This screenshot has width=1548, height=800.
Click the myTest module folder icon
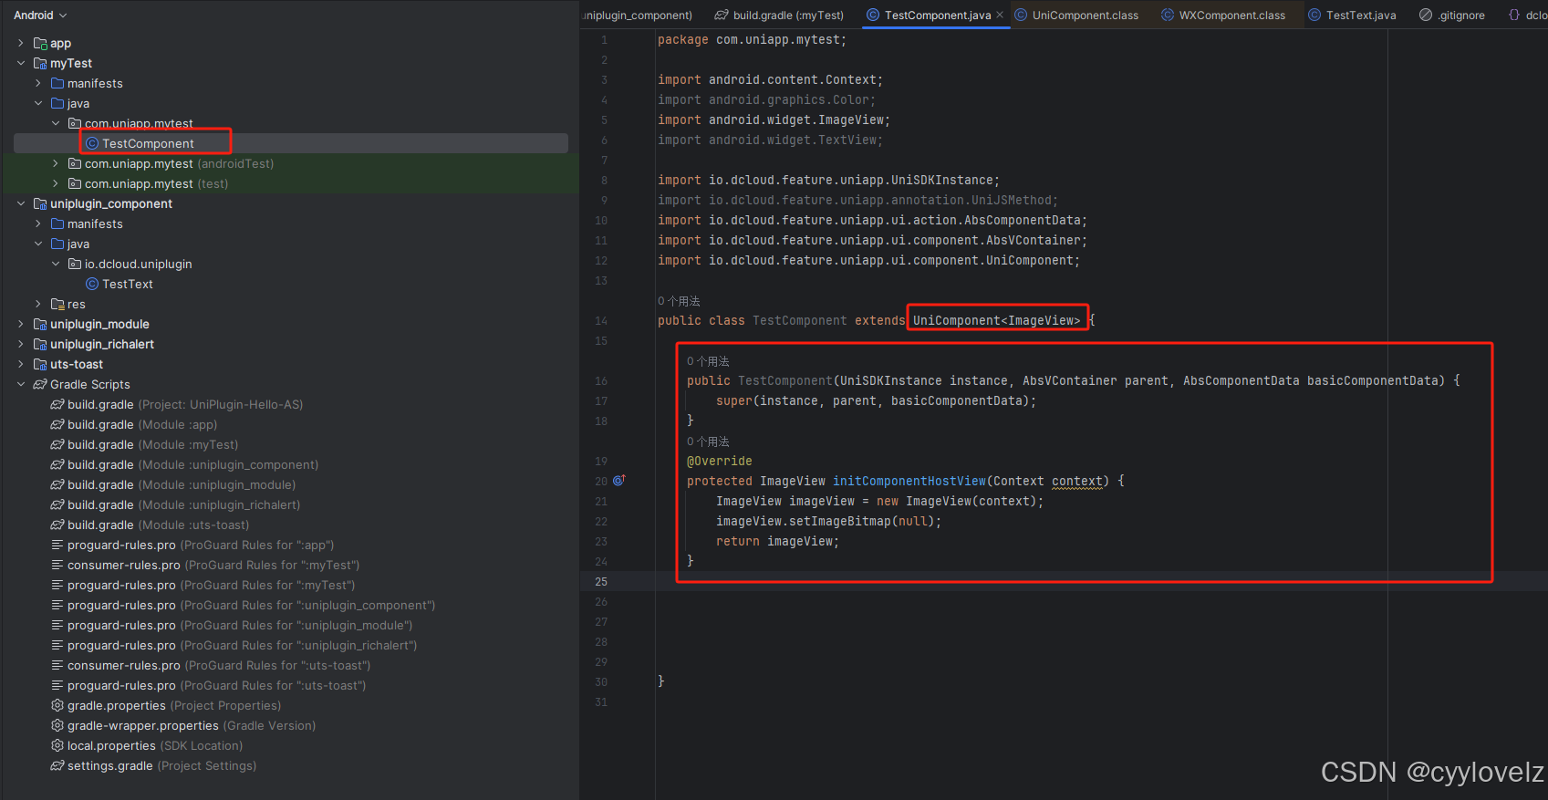pos(40,63)
